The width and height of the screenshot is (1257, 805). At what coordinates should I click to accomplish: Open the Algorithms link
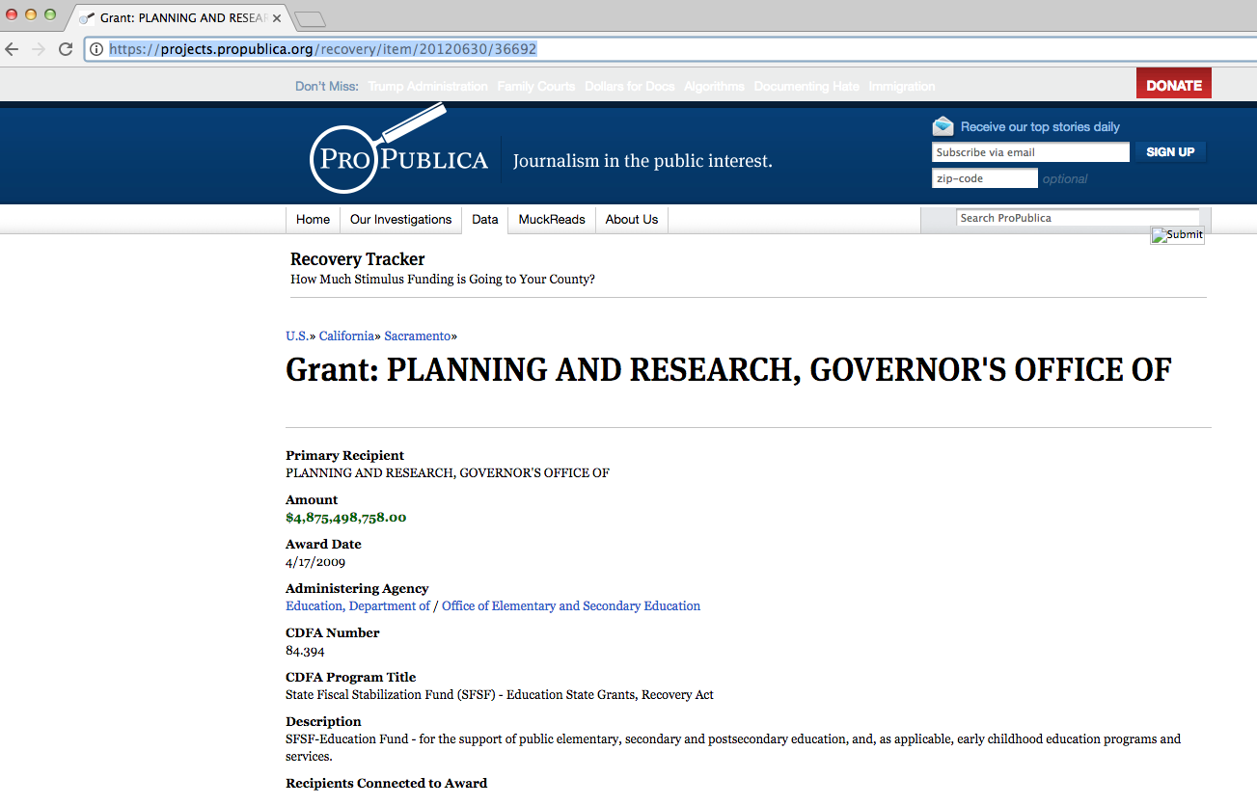point(714,86)
